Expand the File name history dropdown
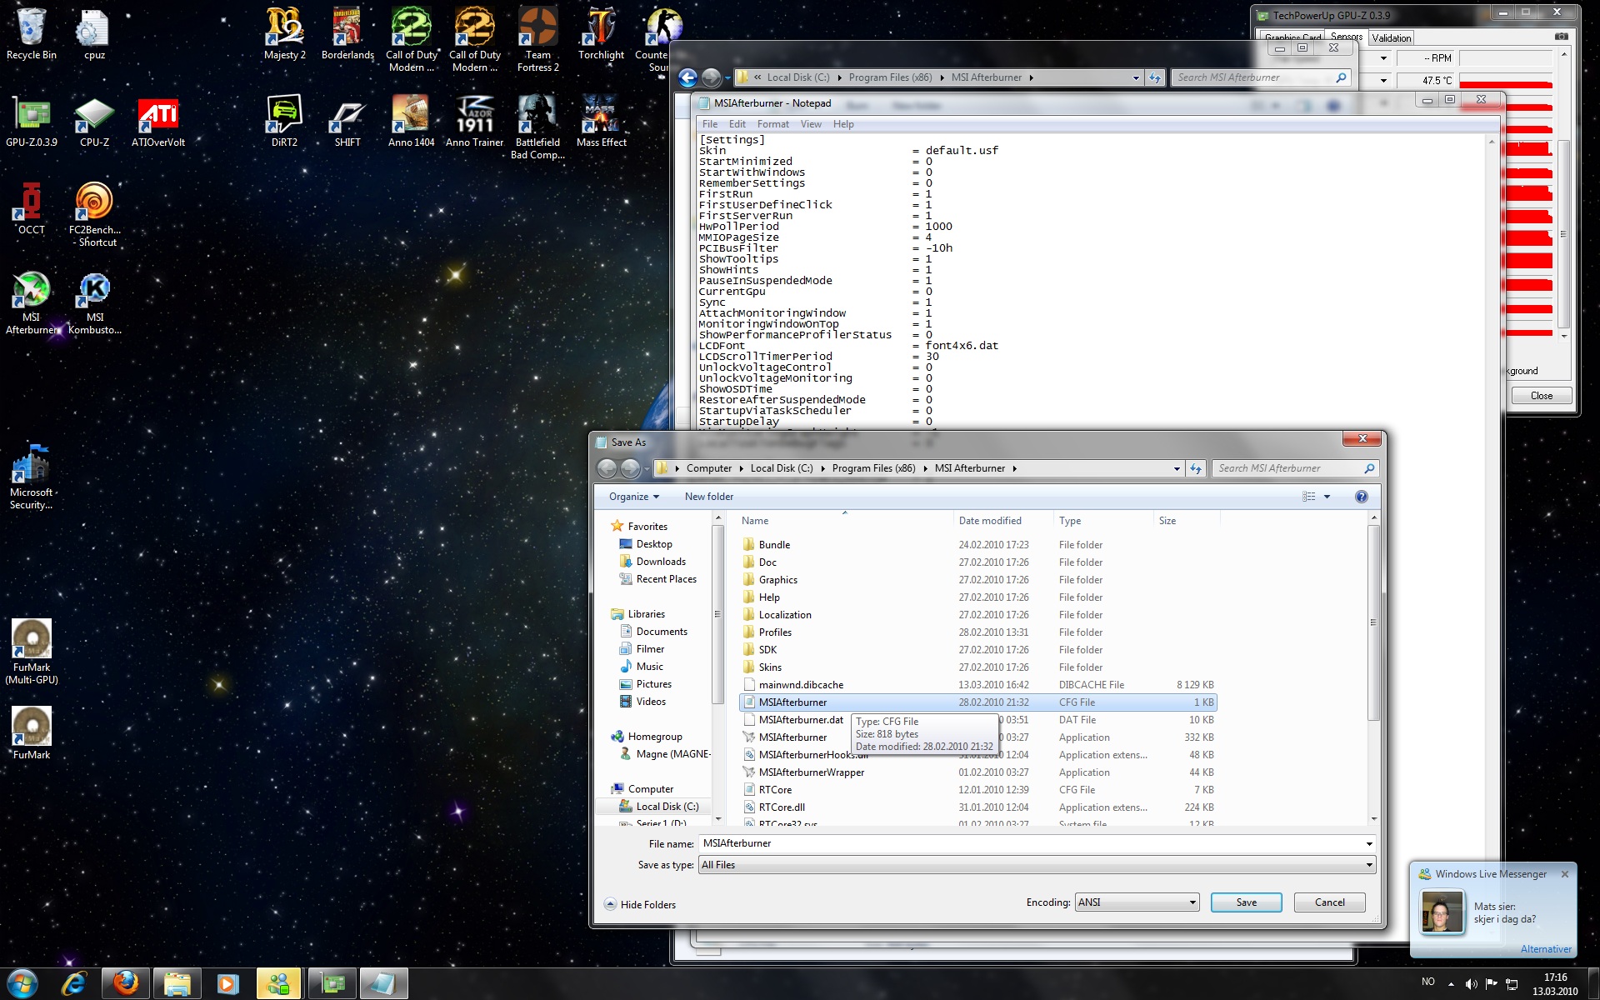This screenshot has height=1000, width=1600. [1368, 844]
